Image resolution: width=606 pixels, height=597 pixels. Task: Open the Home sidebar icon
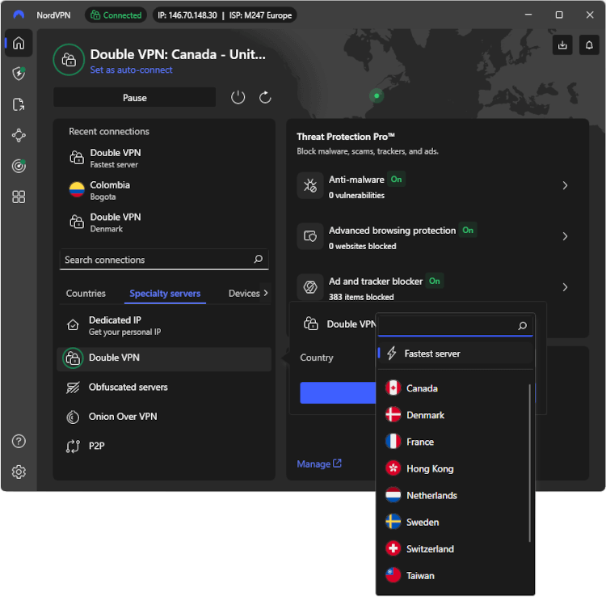tap(19, 43)
